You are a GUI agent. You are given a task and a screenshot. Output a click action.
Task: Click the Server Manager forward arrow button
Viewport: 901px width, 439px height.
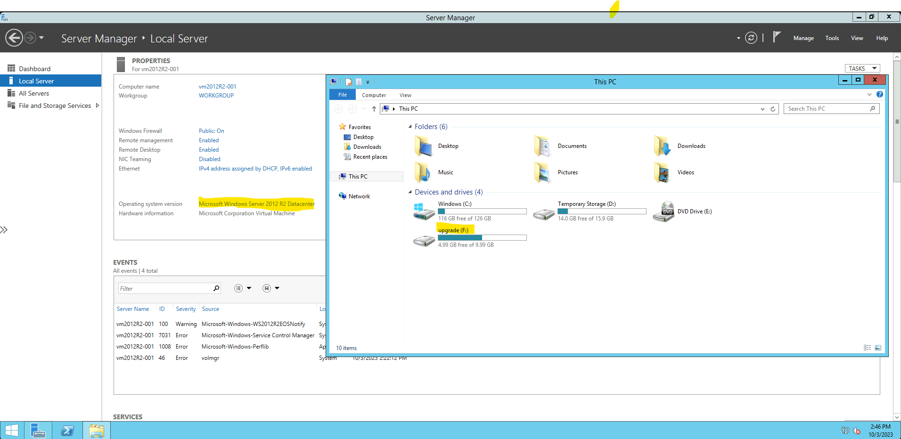pyautogui.click(x=30, y=38)
